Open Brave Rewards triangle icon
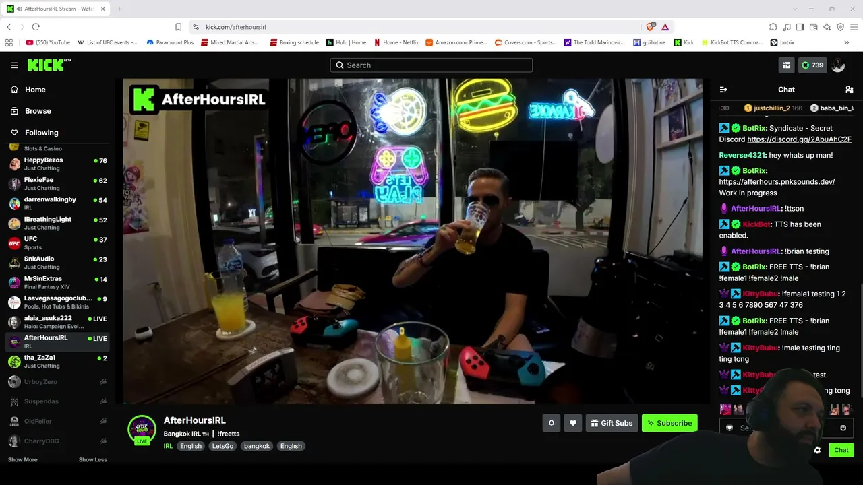Screen dimensions: 863x485 (x=665, y=27)
